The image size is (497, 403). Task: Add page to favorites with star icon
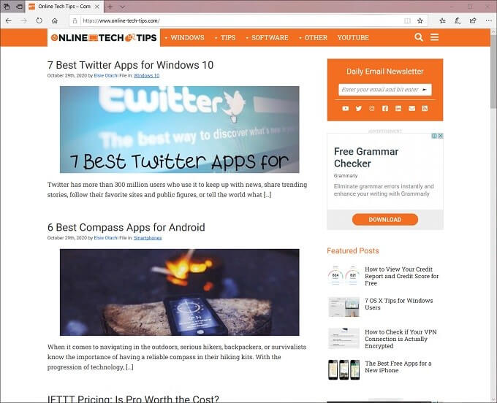pyautogui.click(x=420, y=21)
